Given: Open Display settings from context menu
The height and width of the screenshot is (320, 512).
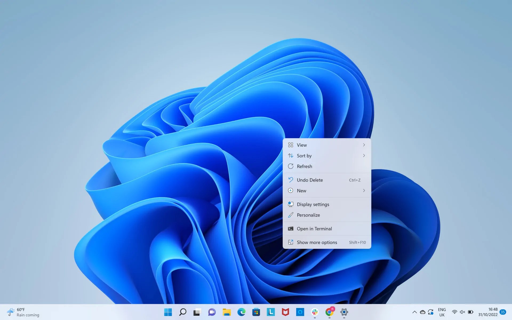Looking at the screenshot, I should click(313, 205).
